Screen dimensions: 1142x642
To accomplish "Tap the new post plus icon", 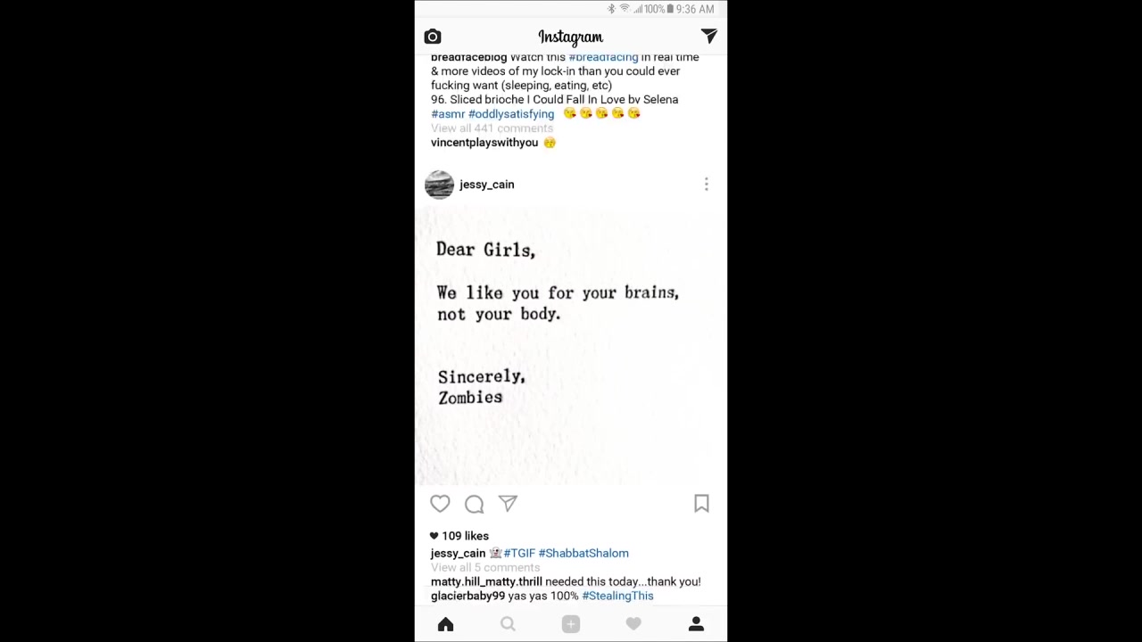I will [x=571, y=624].
